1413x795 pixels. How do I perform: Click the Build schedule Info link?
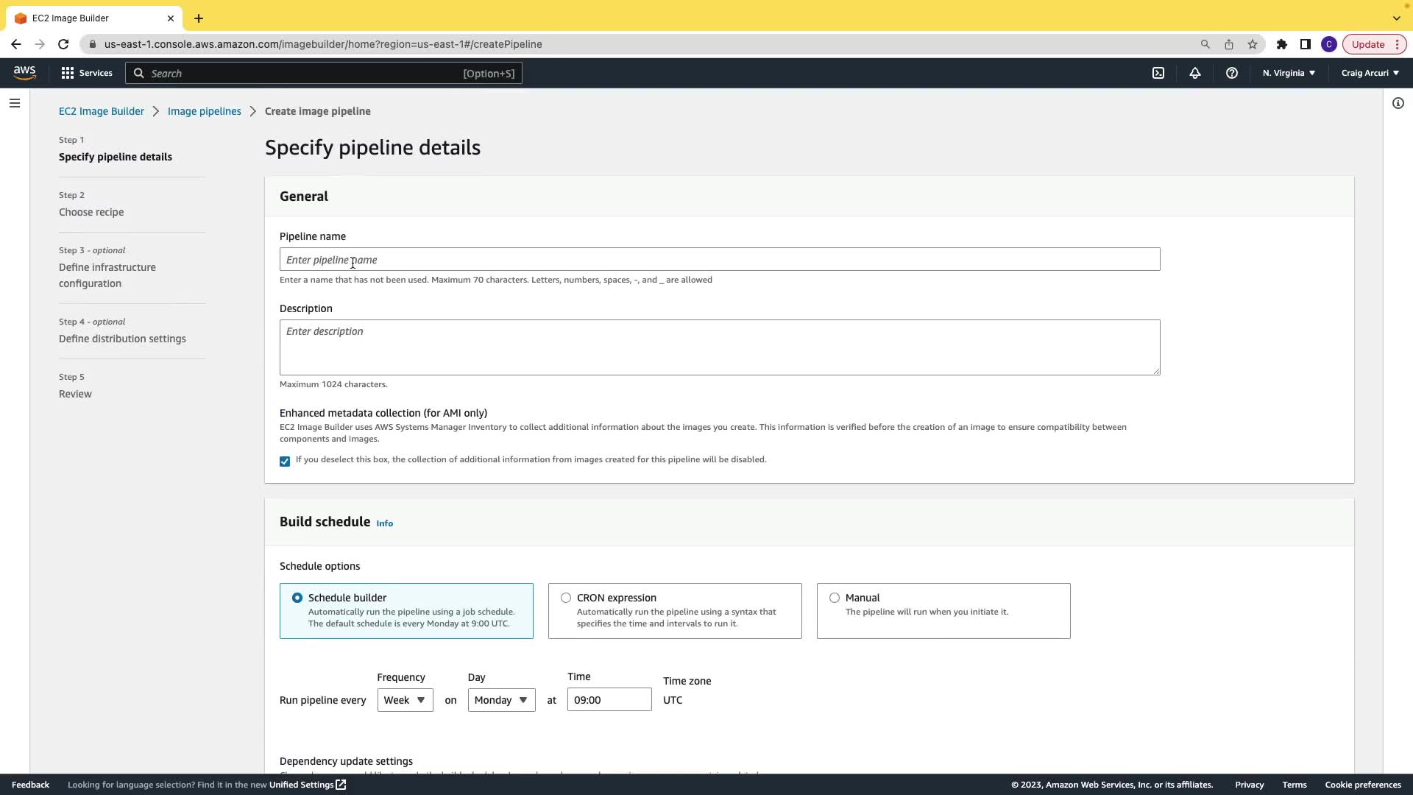coord(384,523)
